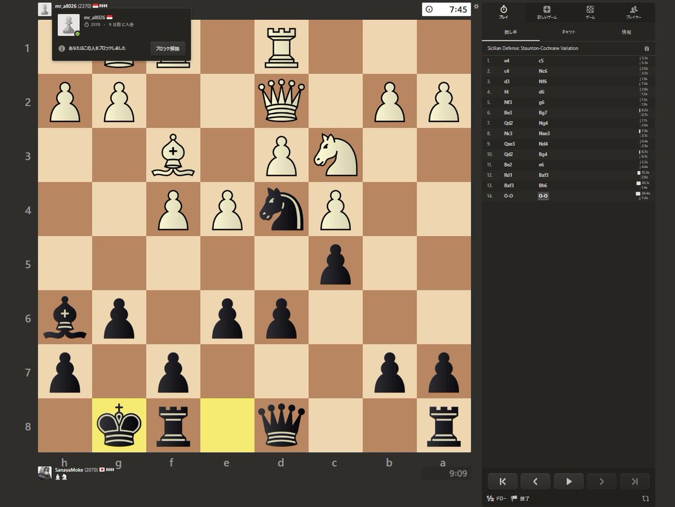Jump to last move button
The height and width of the screenshot is (507, 675).
click(635, 481)
